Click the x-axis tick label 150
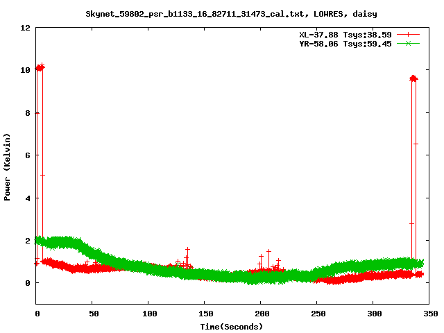 tap(205, 314)
